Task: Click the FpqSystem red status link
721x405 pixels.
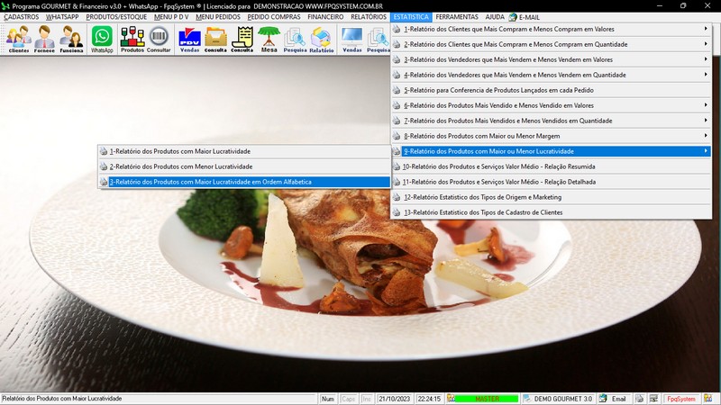Action: click(681, 399)
